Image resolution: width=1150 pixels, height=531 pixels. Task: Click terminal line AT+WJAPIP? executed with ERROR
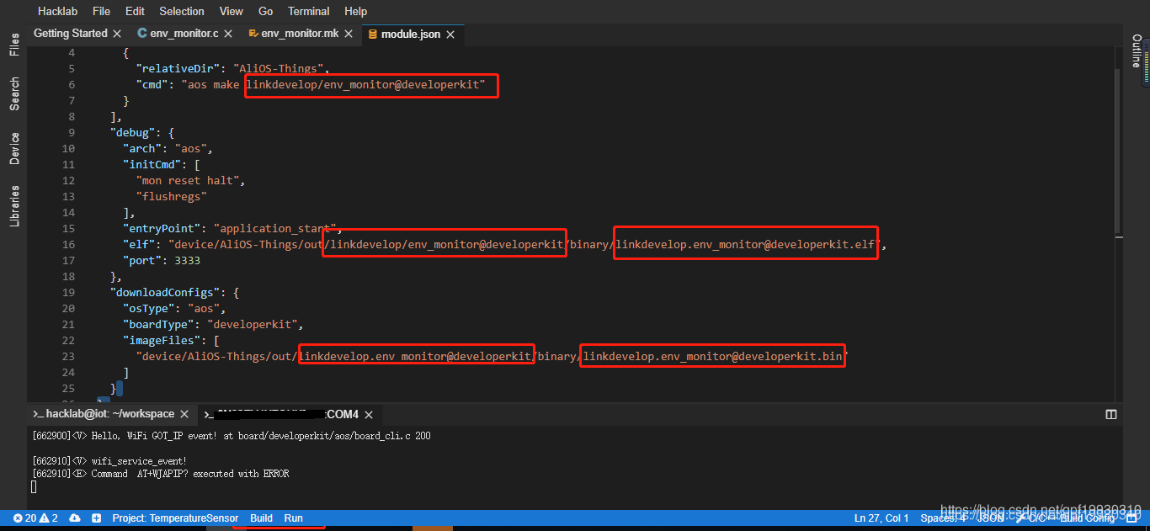pos(160,474)
